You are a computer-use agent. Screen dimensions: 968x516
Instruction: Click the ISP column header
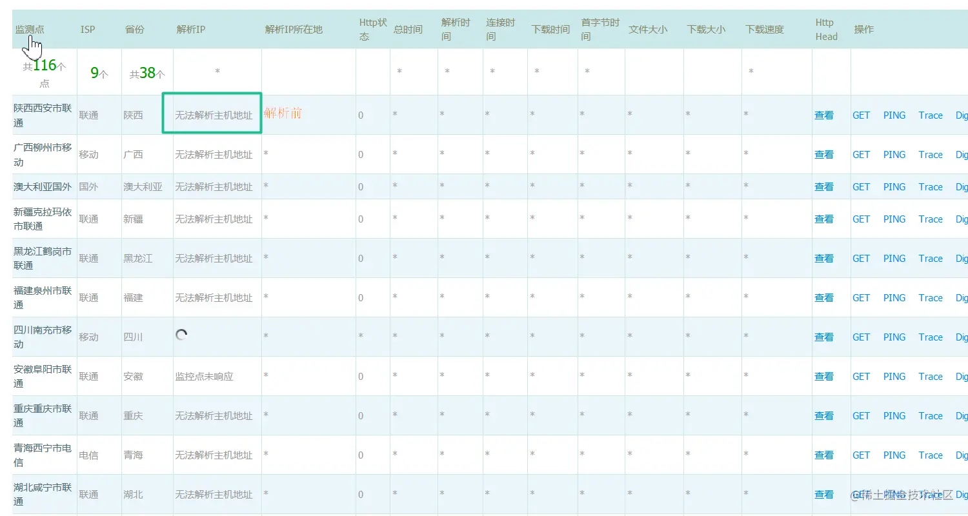(x=88, y=30)
